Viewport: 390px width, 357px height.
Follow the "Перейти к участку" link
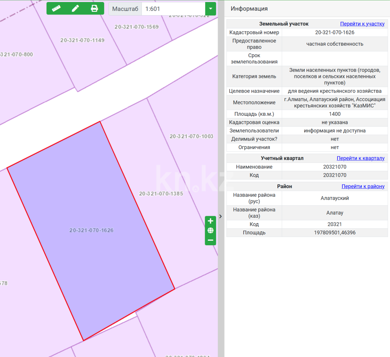(x=362, y=23)
